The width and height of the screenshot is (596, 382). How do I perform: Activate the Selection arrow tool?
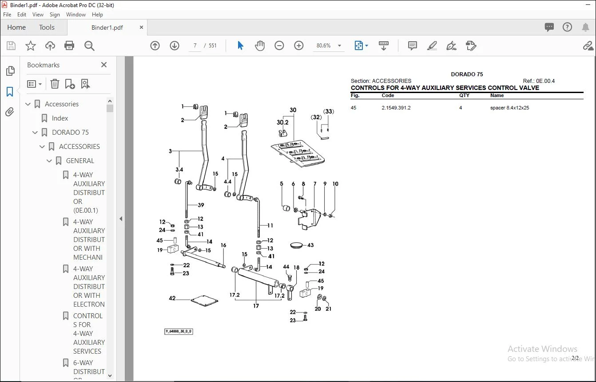[240, 46]
